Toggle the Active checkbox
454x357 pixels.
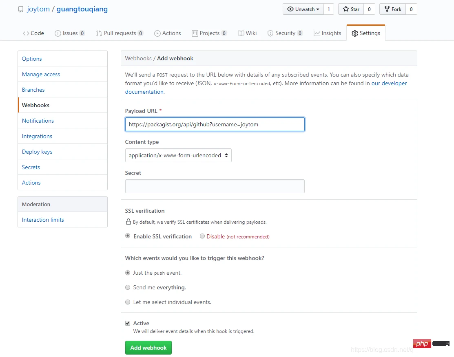(x=128, y=323)
